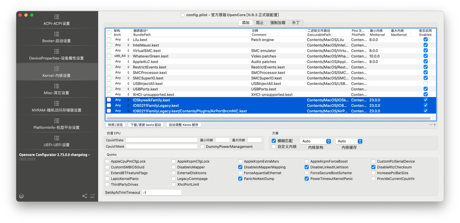Enable the AppleCpuPmCfgLock quirk
Viewport: 460px width, 223px height.
tap(107, 161)
